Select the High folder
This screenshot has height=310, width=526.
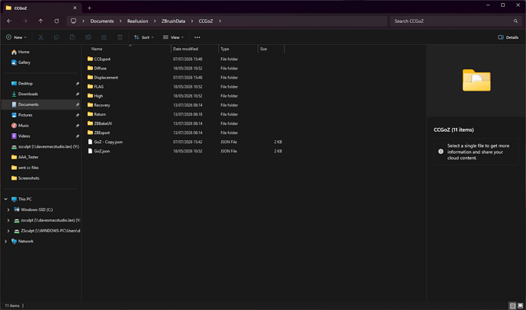(x=98, y=96)
